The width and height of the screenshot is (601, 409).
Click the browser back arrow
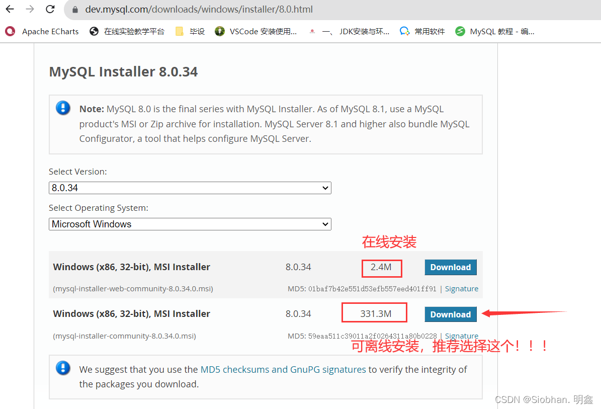pos(10,9)
